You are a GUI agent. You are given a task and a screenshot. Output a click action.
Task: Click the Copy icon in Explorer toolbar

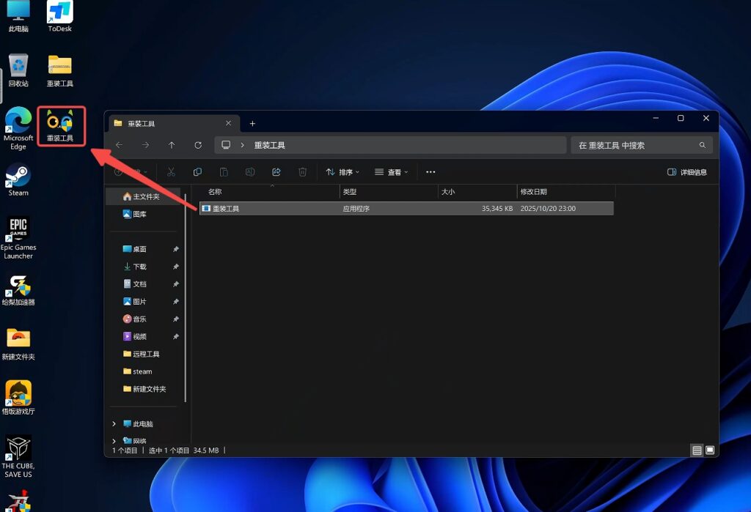pos(197,172)
